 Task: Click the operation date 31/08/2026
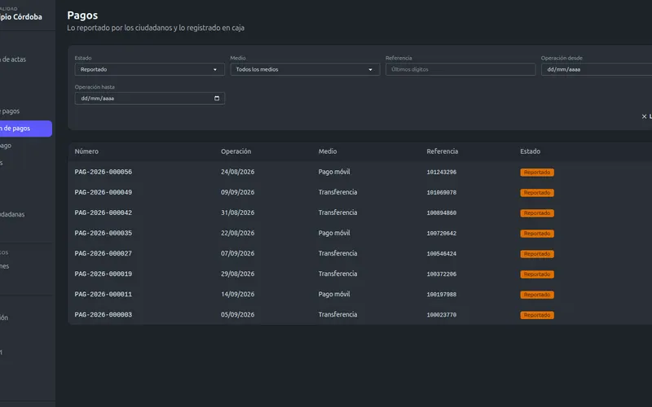[237, 212]
